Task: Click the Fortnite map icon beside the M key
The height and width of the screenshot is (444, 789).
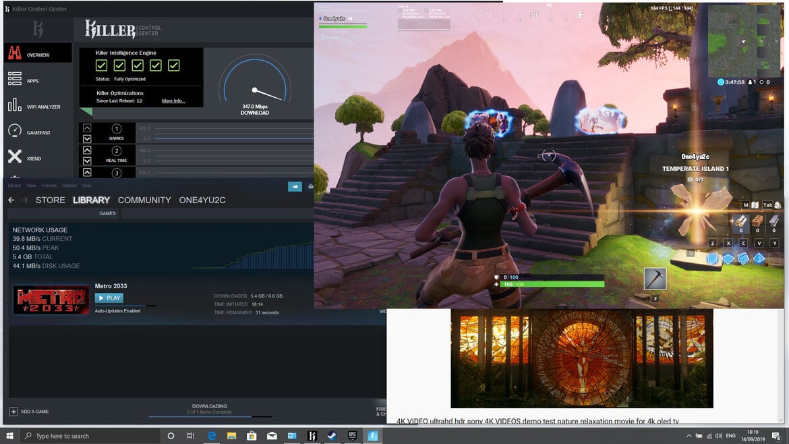Action: 755,205
